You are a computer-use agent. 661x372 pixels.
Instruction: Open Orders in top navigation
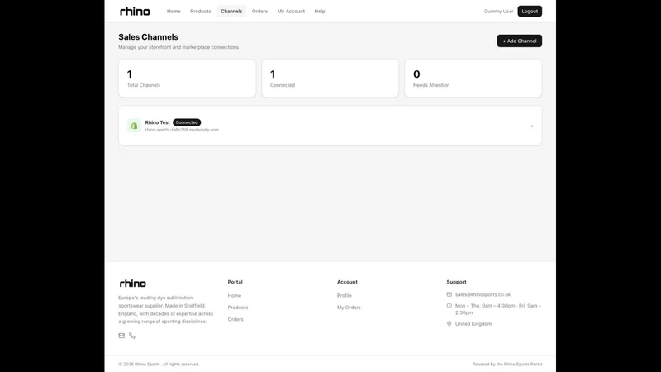[x=259, y=12]
